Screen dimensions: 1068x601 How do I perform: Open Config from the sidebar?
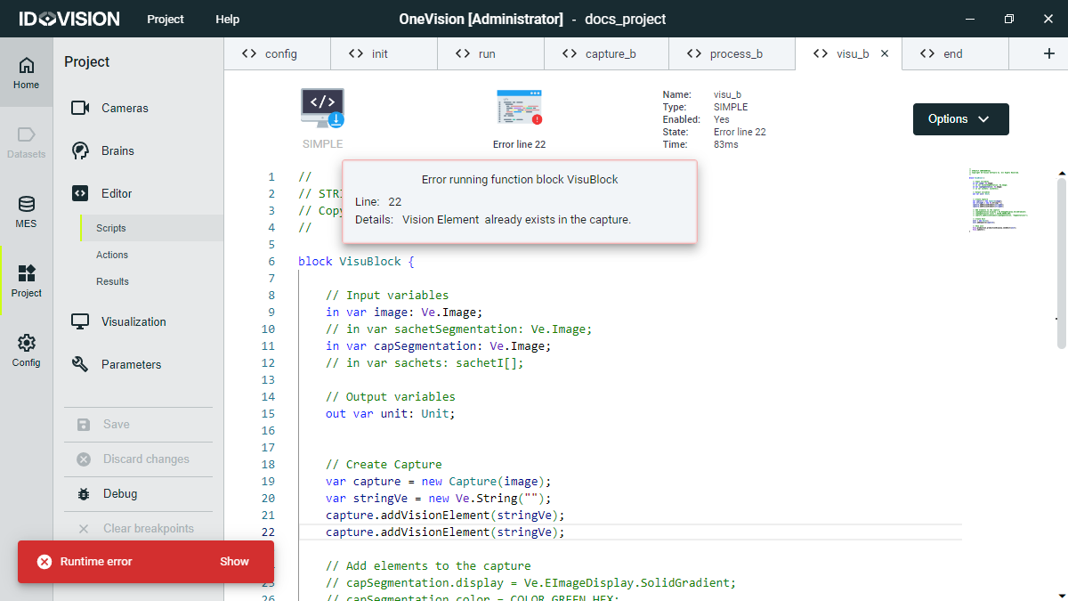pos(26,349)
